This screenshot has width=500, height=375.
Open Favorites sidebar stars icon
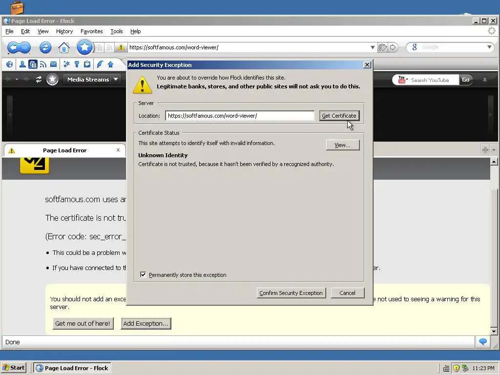point(66,64)
